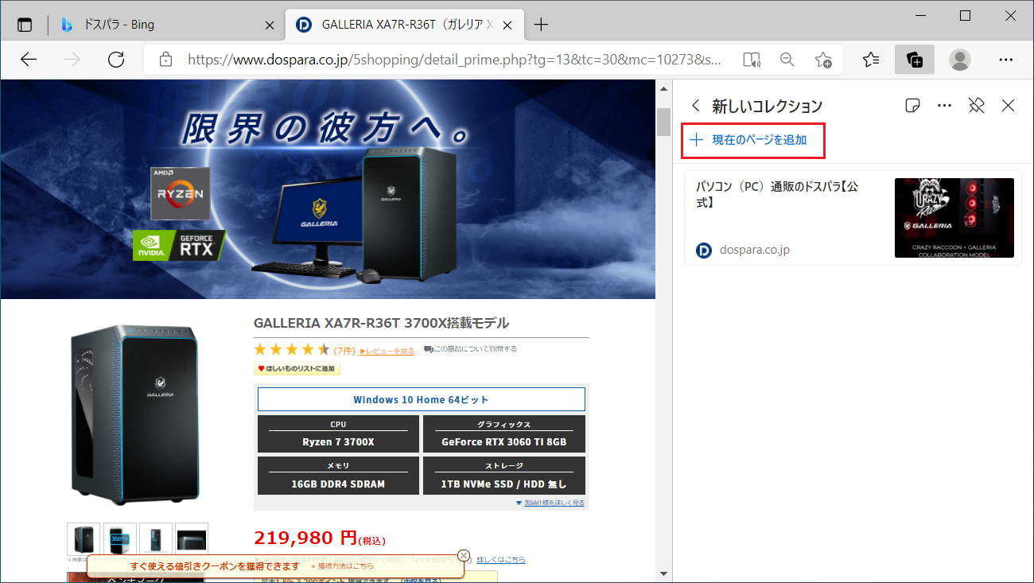
Task: Close the coupon notification popup
Action: (x=464, y=555)
